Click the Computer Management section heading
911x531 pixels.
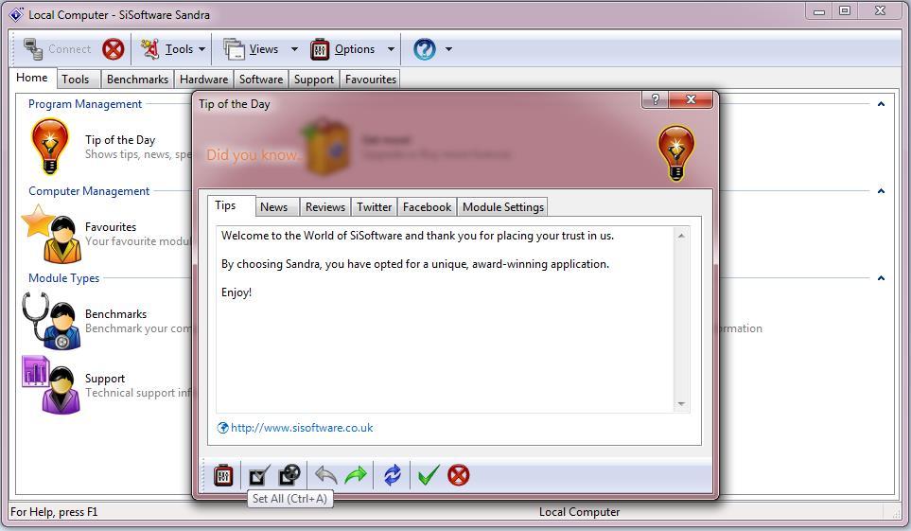click(x=89, y=191)
